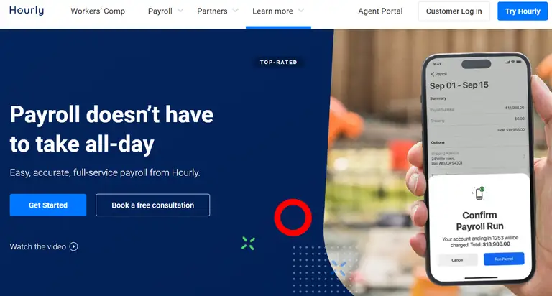The height and width of the screenshot is (296, 552).
Task: Expand the Learn more dropdown chevron
Action: [301, 11]
